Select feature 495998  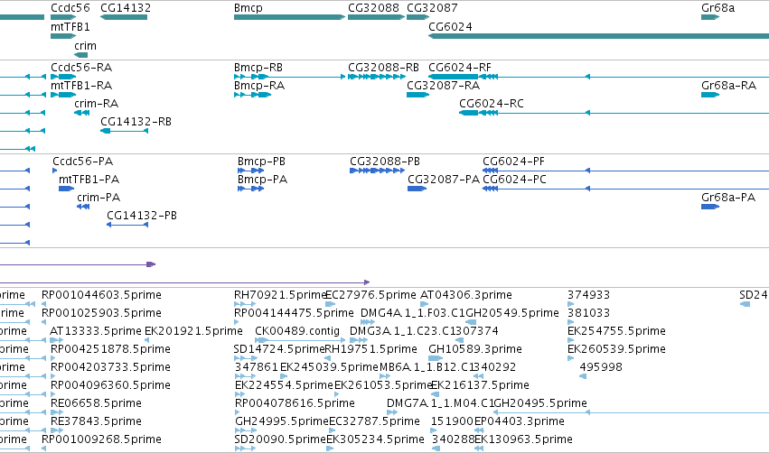pos(601,368)
